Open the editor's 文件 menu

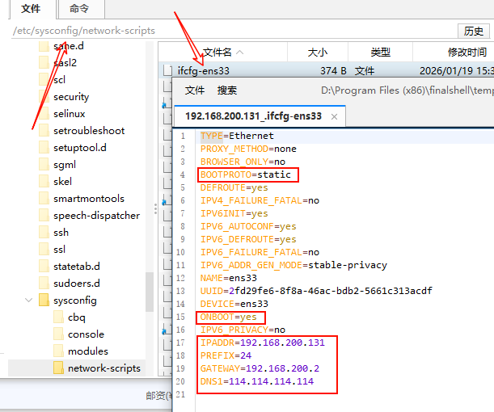coord(195,90)
